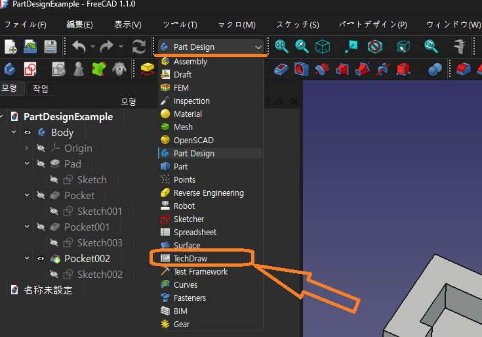Toggle visibility eye of Pocket002
482x337 pixels.
coord(41,258)
